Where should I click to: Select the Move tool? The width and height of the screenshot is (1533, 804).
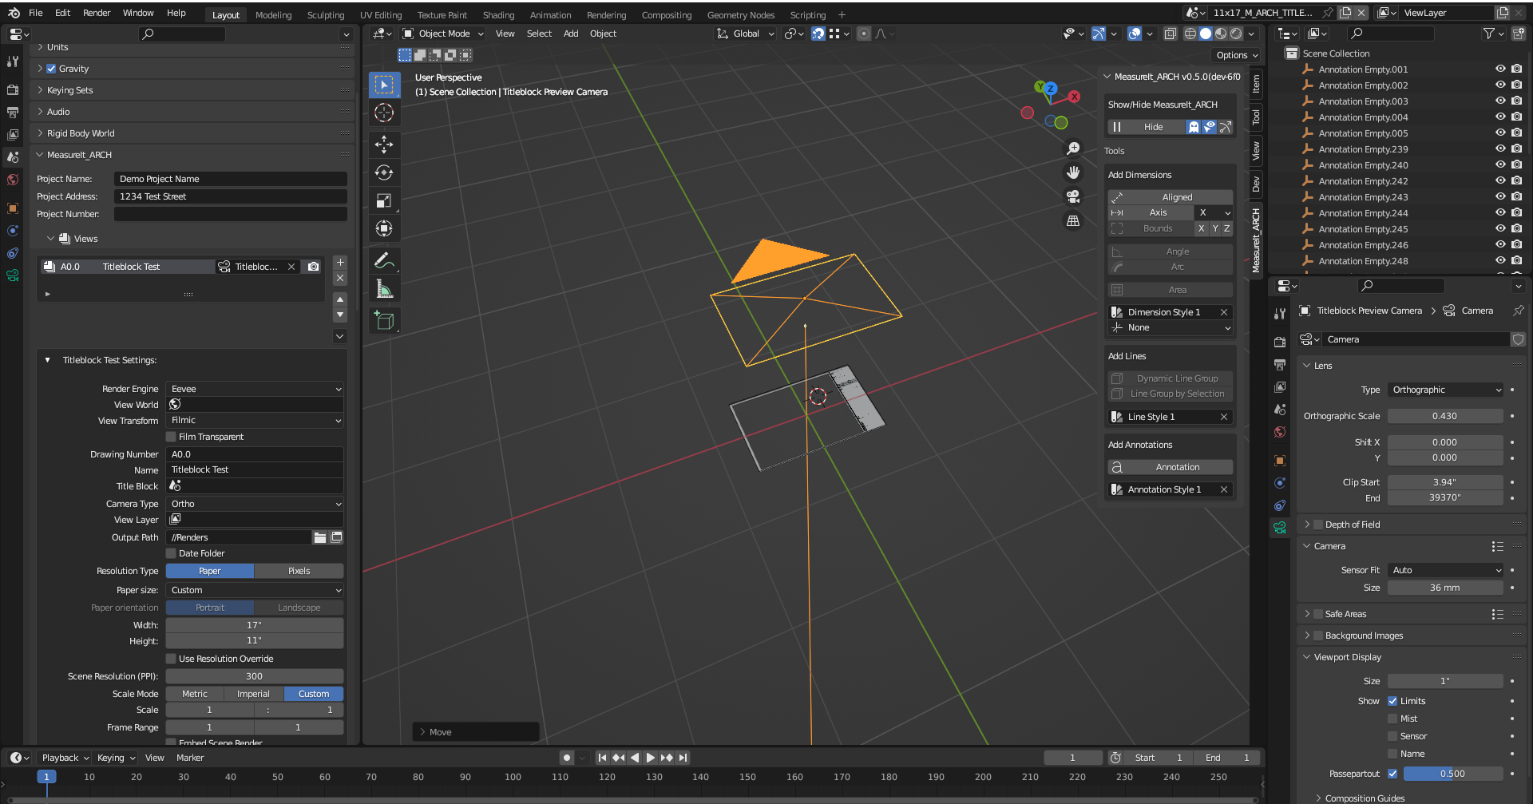point(384,144)
